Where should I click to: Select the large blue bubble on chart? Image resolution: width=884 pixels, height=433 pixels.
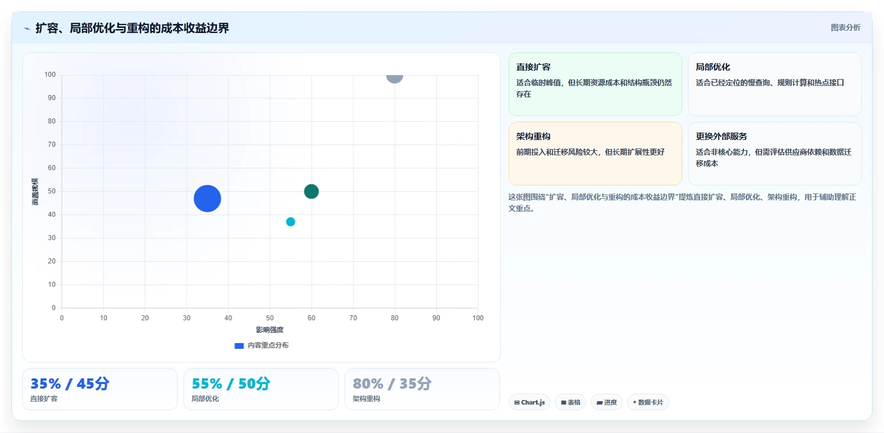pyautogui.click(x=207, y=199)
